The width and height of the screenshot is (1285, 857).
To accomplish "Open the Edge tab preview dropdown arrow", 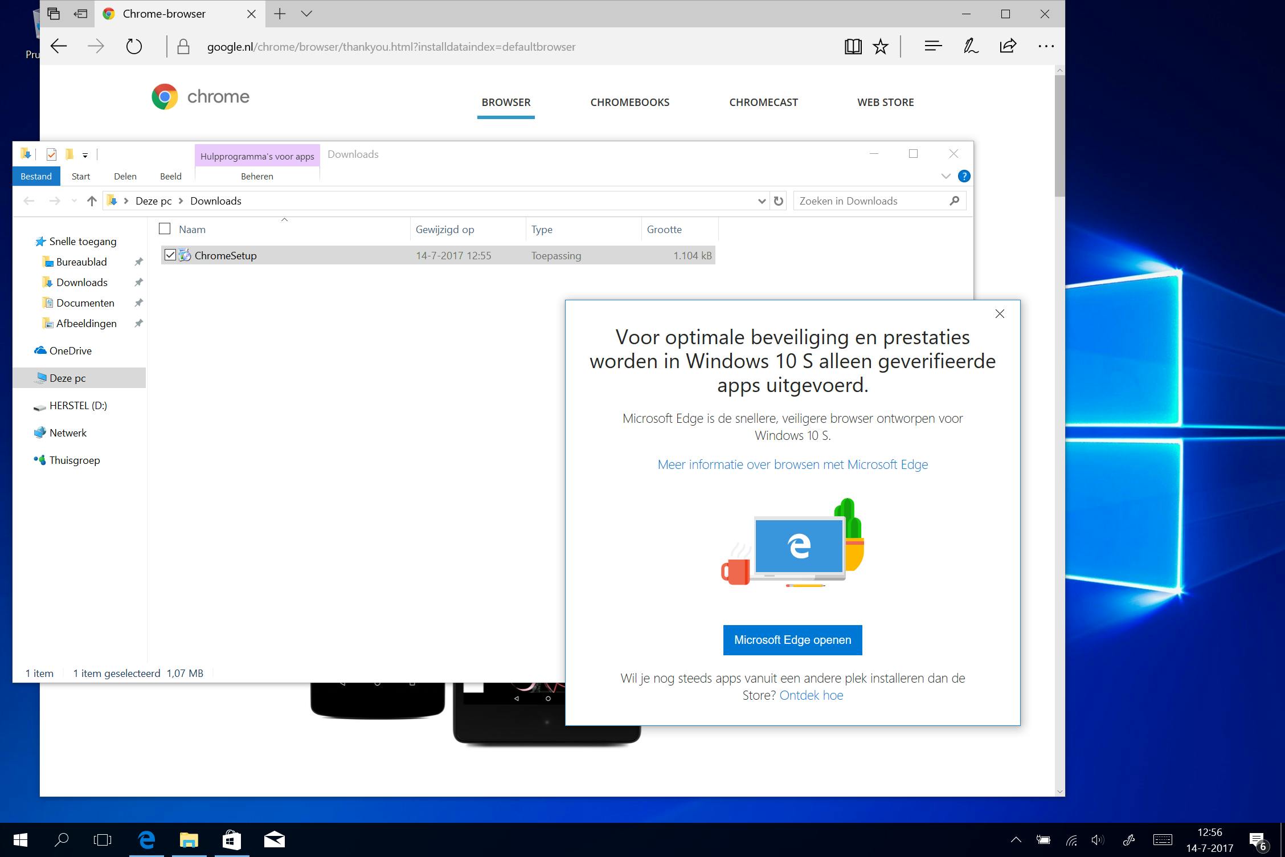I will (306, 14).
